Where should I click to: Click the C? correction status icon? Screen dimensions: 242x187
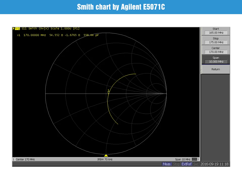tap(194, 159)
